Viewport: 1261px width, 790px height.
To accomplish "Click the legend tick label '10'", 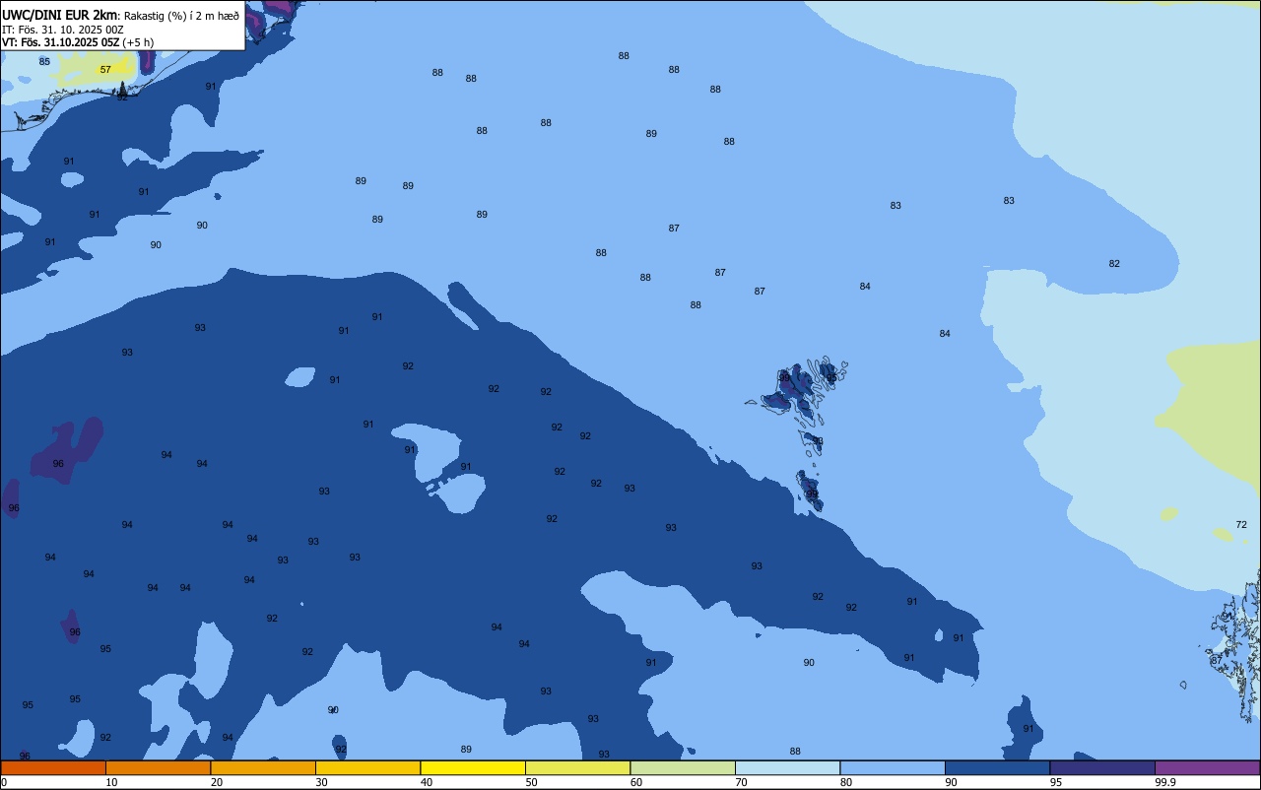I will pos(111,782).
